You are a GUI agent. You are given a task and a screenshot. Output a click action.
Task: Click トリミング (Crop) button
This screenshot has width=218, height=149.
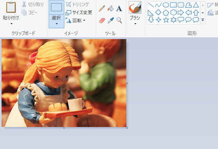coord(77,4)
